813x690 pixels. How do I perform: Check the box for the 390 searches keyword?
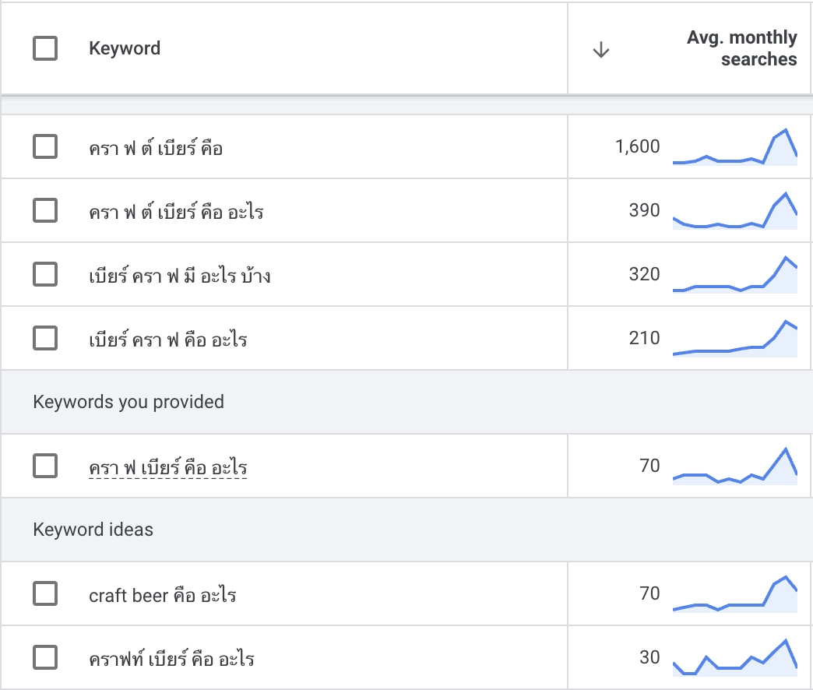(x=45, y=210)
